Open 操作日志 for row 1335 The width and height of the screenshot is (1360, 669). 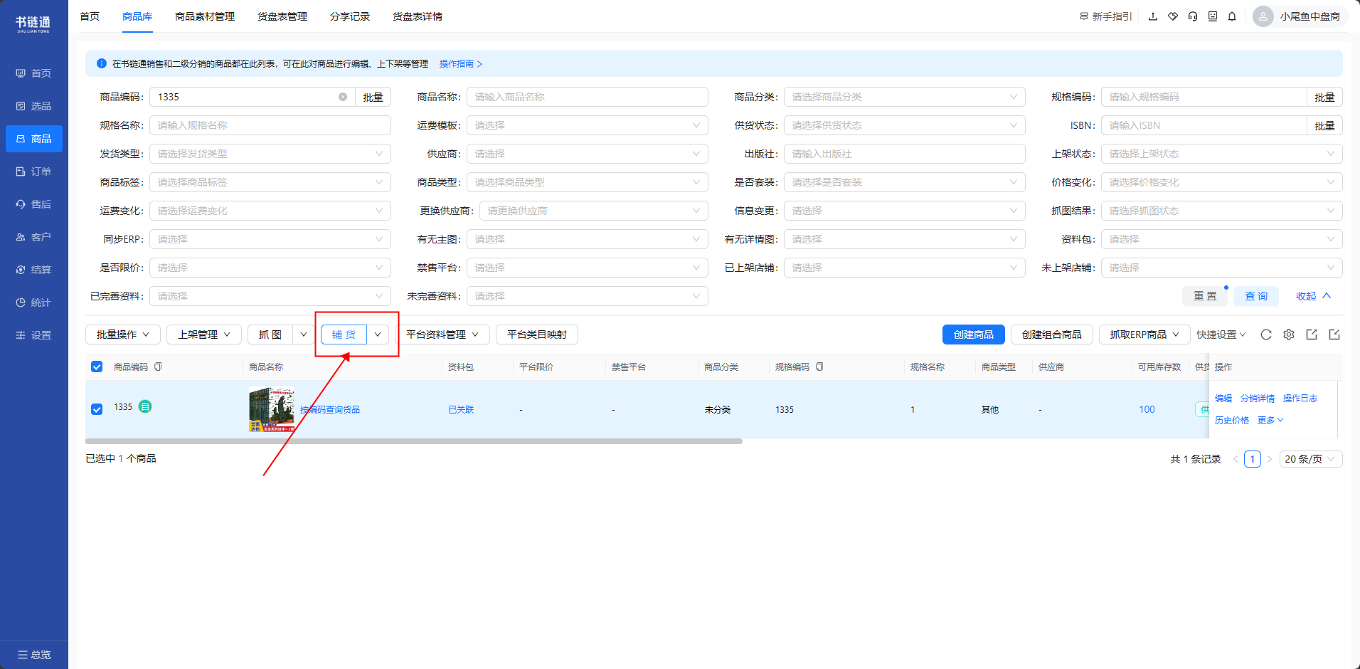pyautogui.click(x=1300, y=399)
